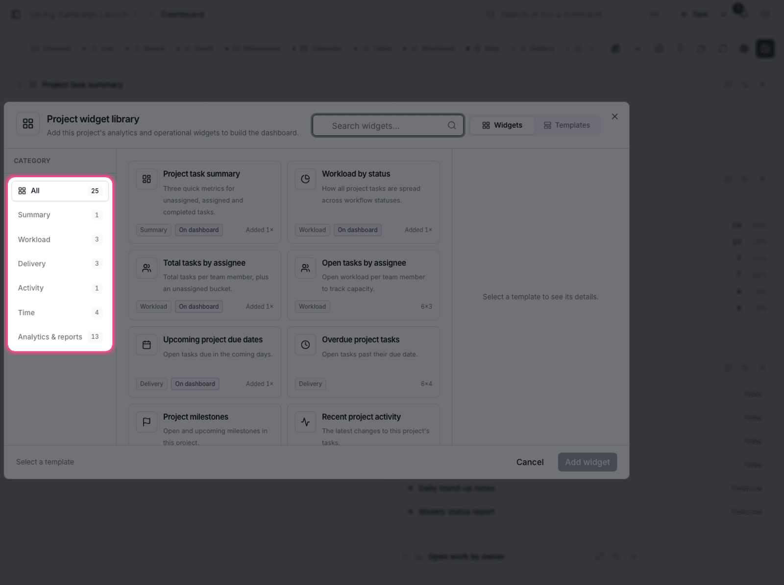Click the grid icon beside the All category
Screen dimensions: 784x585
tap(22, 191)
